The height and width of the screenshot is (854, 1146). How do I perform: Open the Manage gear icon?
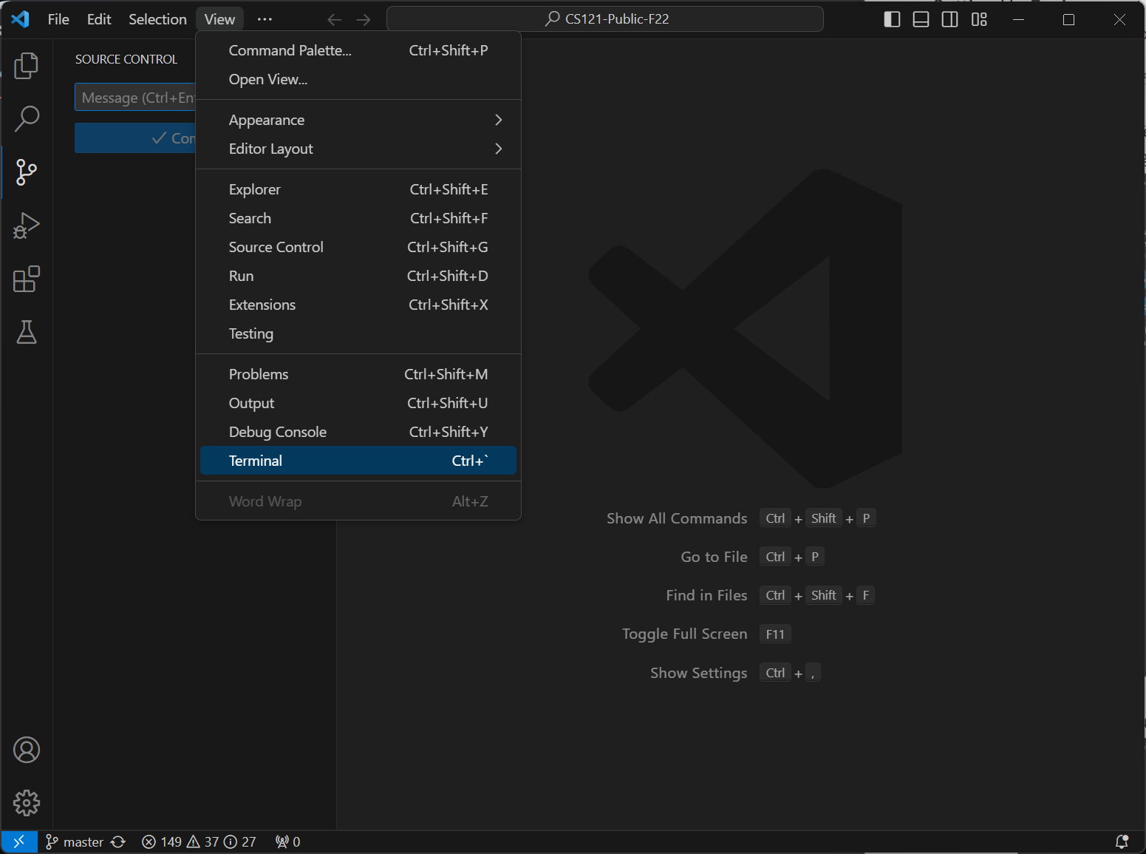pos(27,802)
